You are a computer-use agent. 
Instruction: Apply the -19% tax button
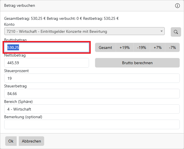click(141, 47)
